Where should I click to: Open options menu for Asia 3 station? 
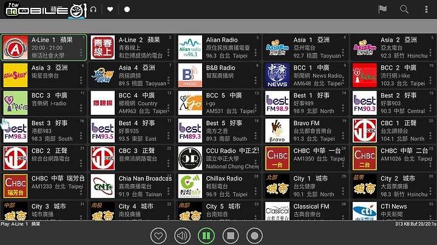pos(81,80)
